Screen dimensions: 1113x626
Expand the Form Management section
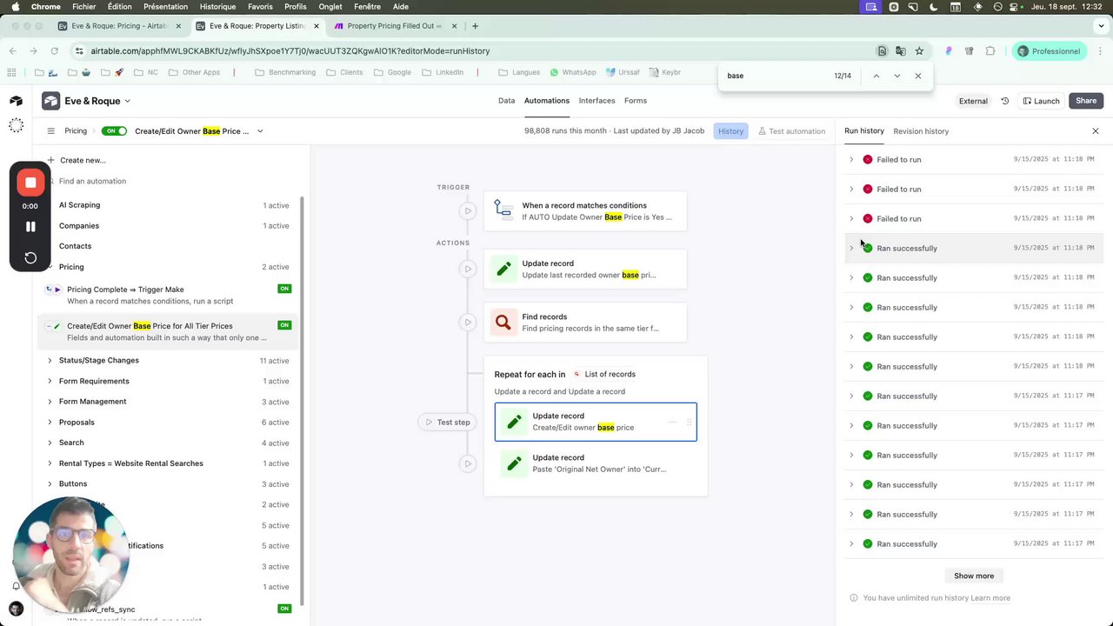pyautogui.click(x=50, y=402)
